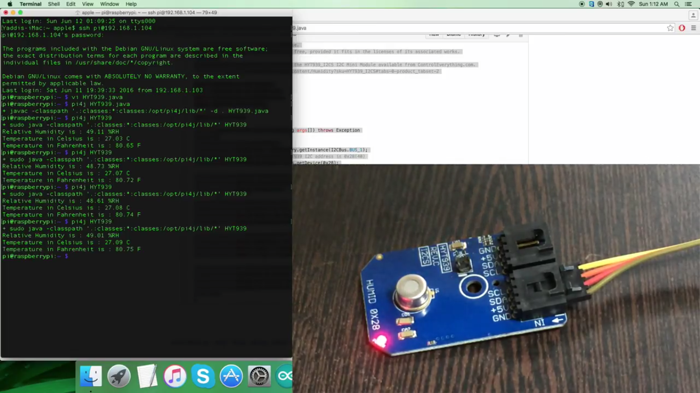
Task: Open the Bluetooth status menu
Action: (x=620, y=4)
